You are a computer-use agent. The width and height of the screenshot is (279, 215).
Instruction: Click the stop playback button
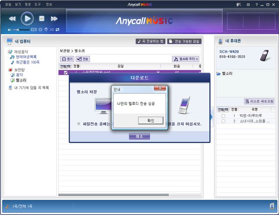click(42, 18)
